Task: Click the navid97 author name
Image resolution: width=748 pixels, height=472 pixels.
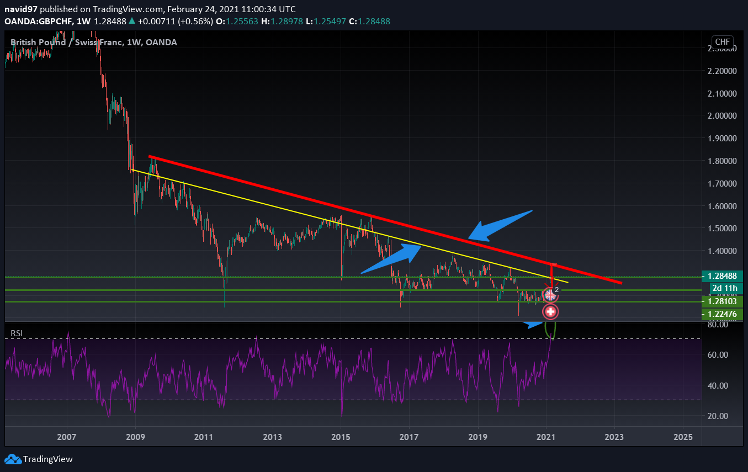Action: tap(22, 9)
